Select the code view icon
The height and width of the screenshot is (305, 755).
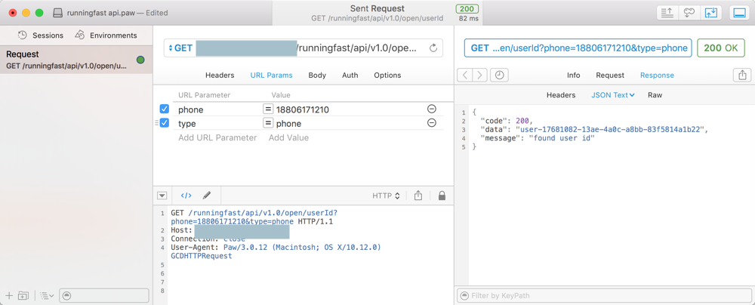(x=186, y=196)
